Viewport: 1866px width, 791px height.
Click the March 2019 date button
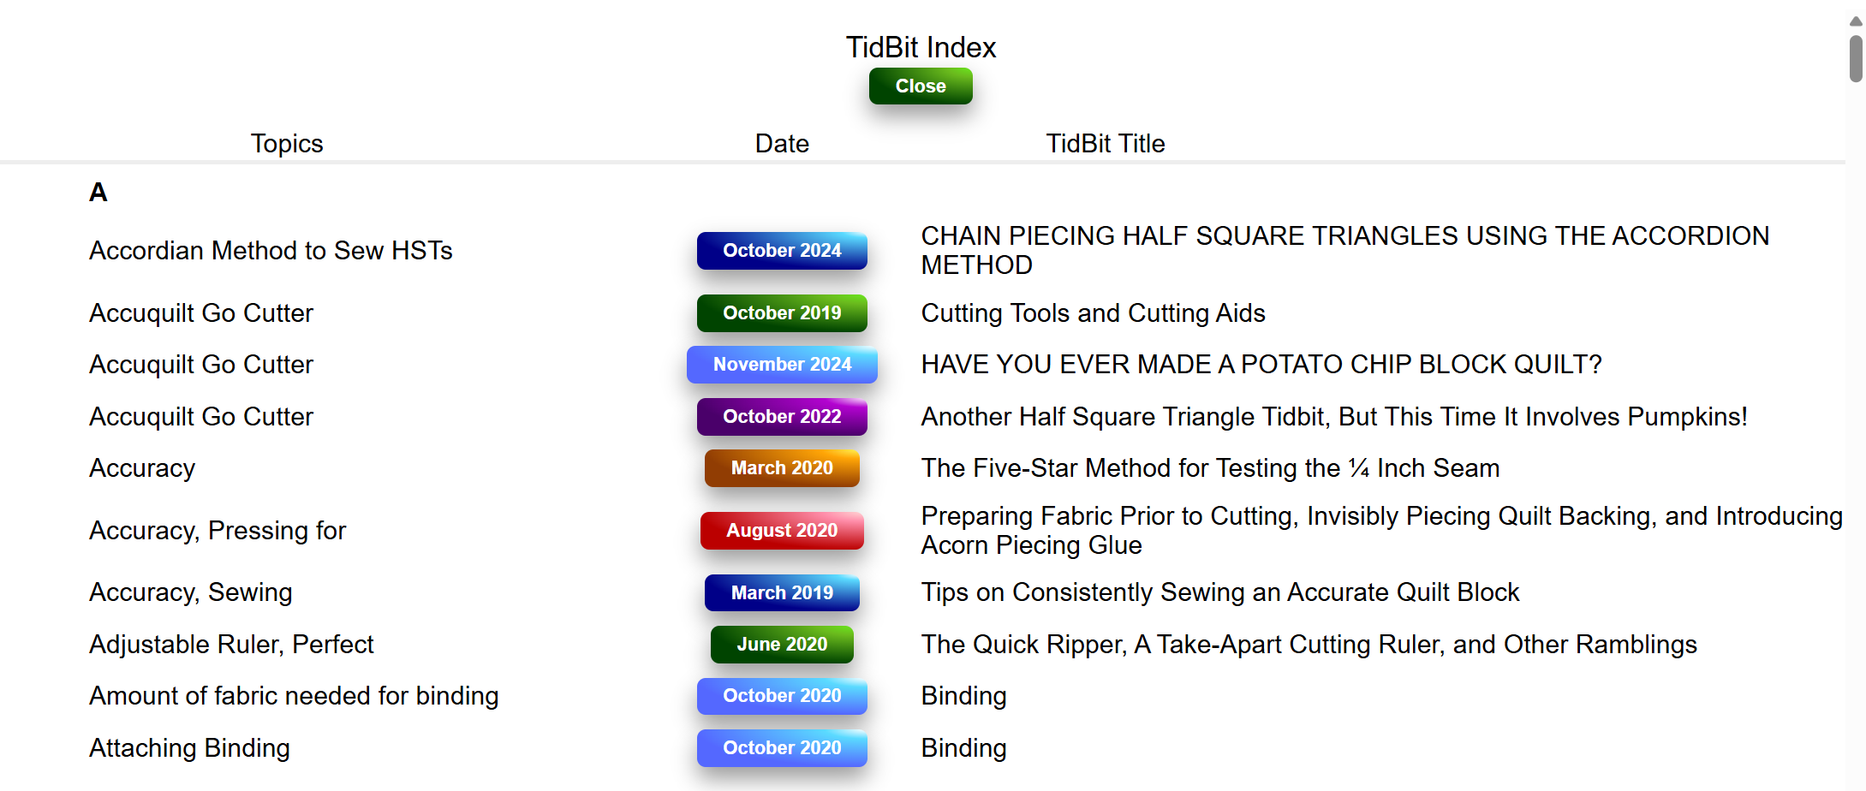point(782,592)
